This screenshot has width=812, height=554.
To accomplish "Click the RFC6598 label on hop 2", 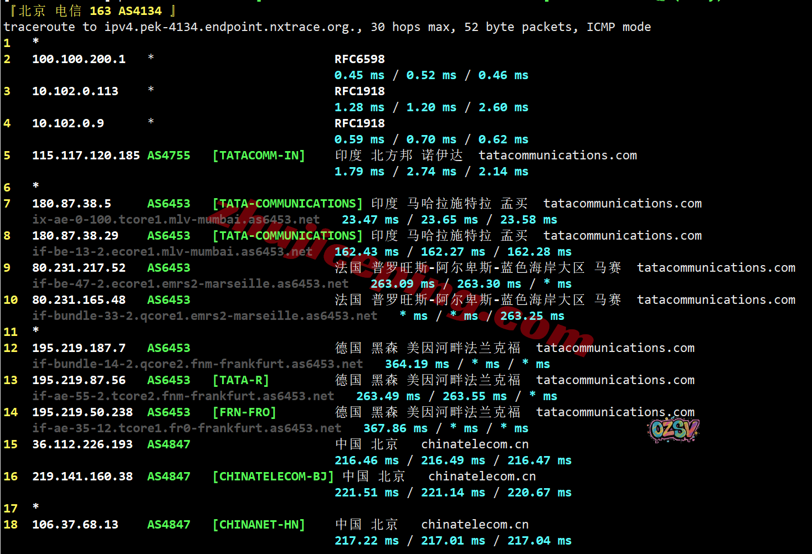I will point(359,59).
